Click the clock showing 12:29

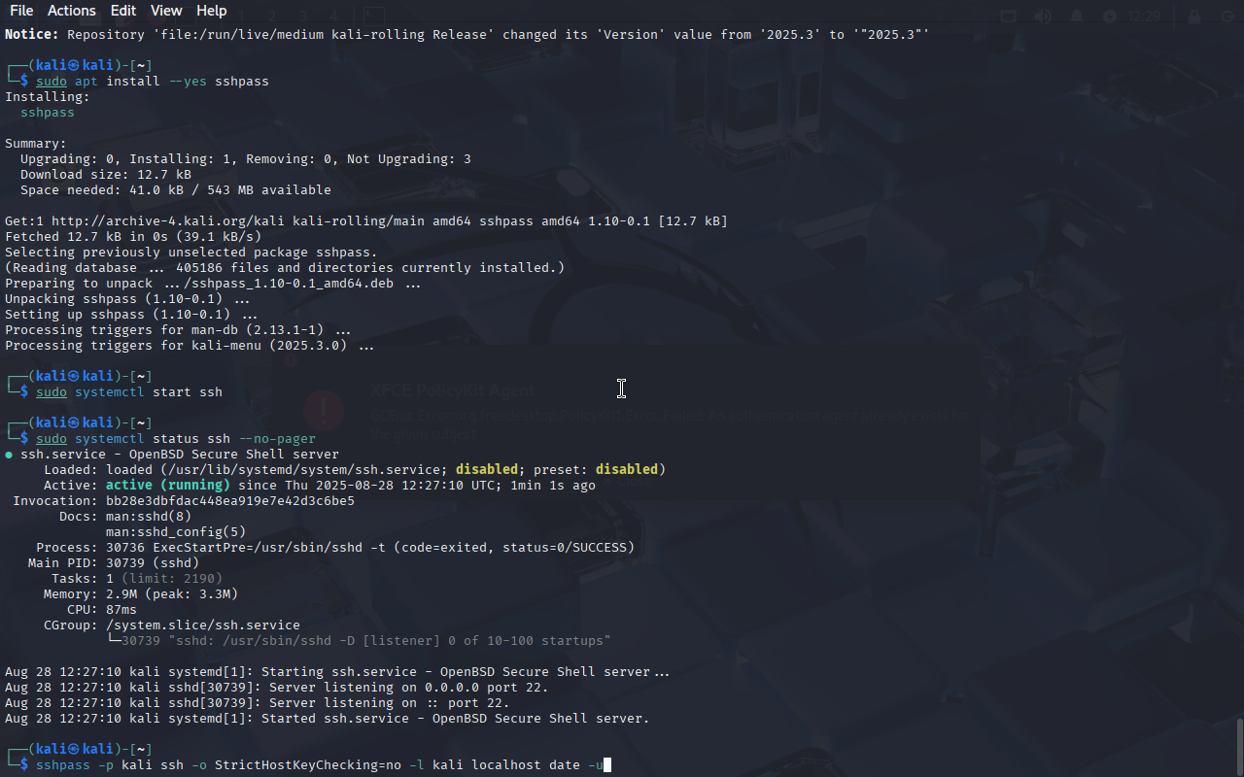click(x=1146, y=17)
